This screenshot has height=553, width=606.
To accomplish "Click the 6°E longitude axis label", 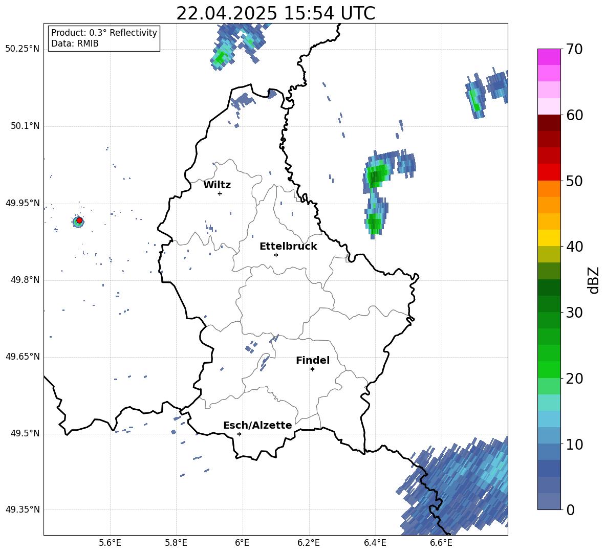I will (242, 543).
